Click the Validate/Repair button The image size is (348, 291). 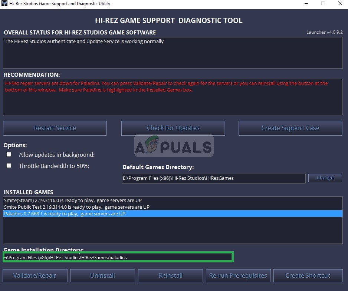point(35,275)
